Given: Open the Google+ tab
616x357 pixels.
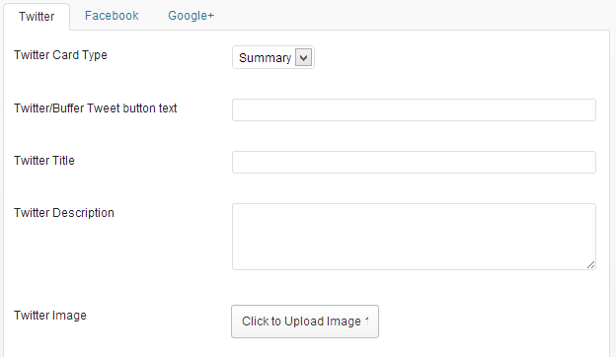Looking at the screenshot, I should [191, 16].
